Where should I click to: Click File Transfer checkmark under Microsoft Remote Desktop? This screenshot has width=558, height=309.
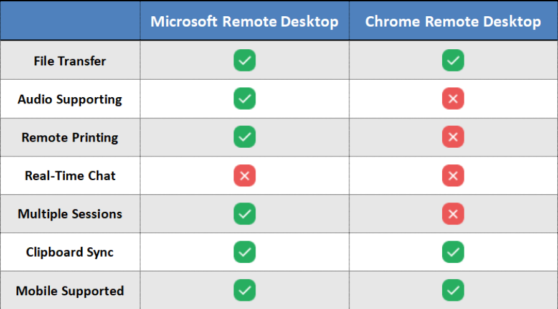(x=245, y=60)
